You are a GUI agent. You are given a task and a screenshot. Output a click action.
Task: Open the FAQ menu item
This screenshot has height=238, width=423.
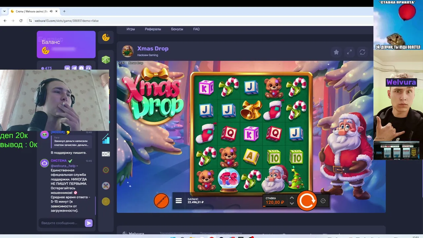[x=196, y=29]
